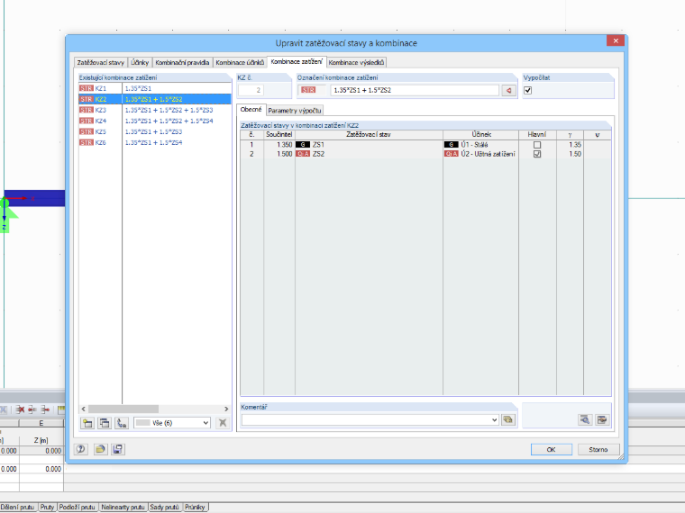Click the G badge beside ZS1
685x513 pixels.
tap(303, 144)
